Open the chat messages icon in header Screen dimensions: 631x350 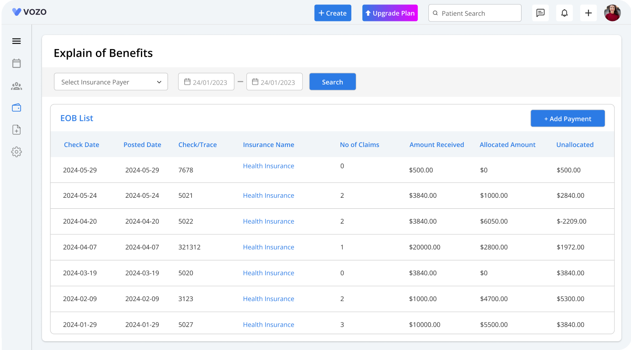tap(540, 13)
